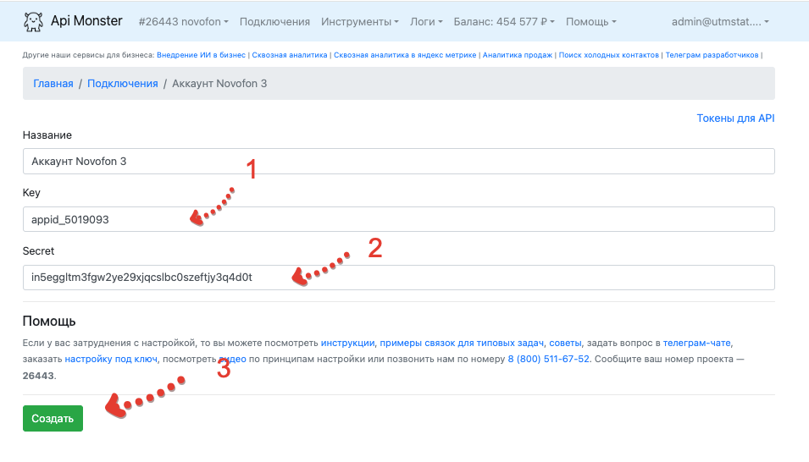Open the Аналитика продаж link

click(518, 55)
